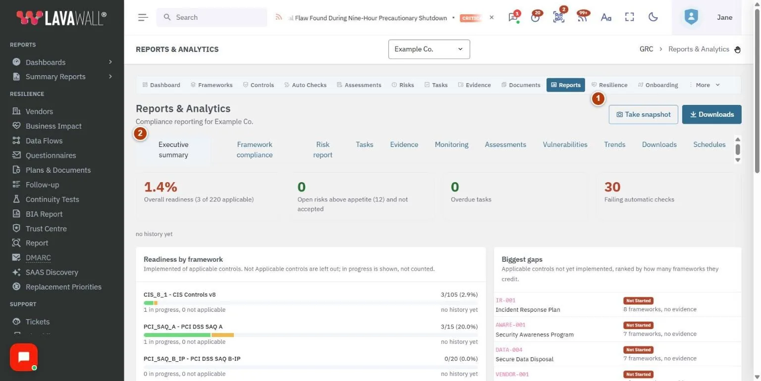Screen dimensions: 761x381
Task: Select the Schedules report tab
Action: click(x=709, y=144)
